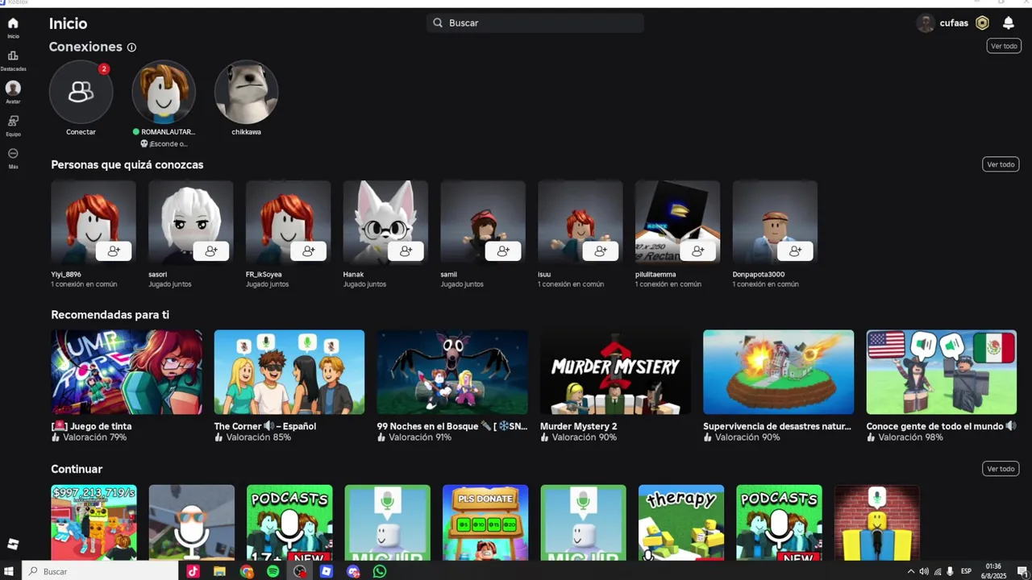Open The Corner Español game thumbnail
The height and width of the screenshot is (580, 1032).
(x=289, y=371)
